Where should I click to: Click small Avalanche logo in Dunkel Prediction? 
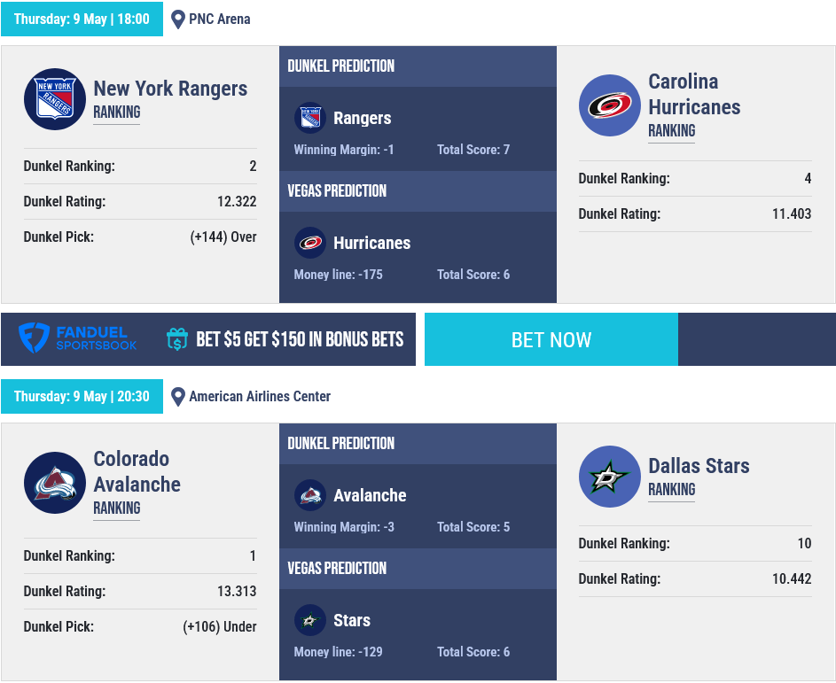click(310, 495)
